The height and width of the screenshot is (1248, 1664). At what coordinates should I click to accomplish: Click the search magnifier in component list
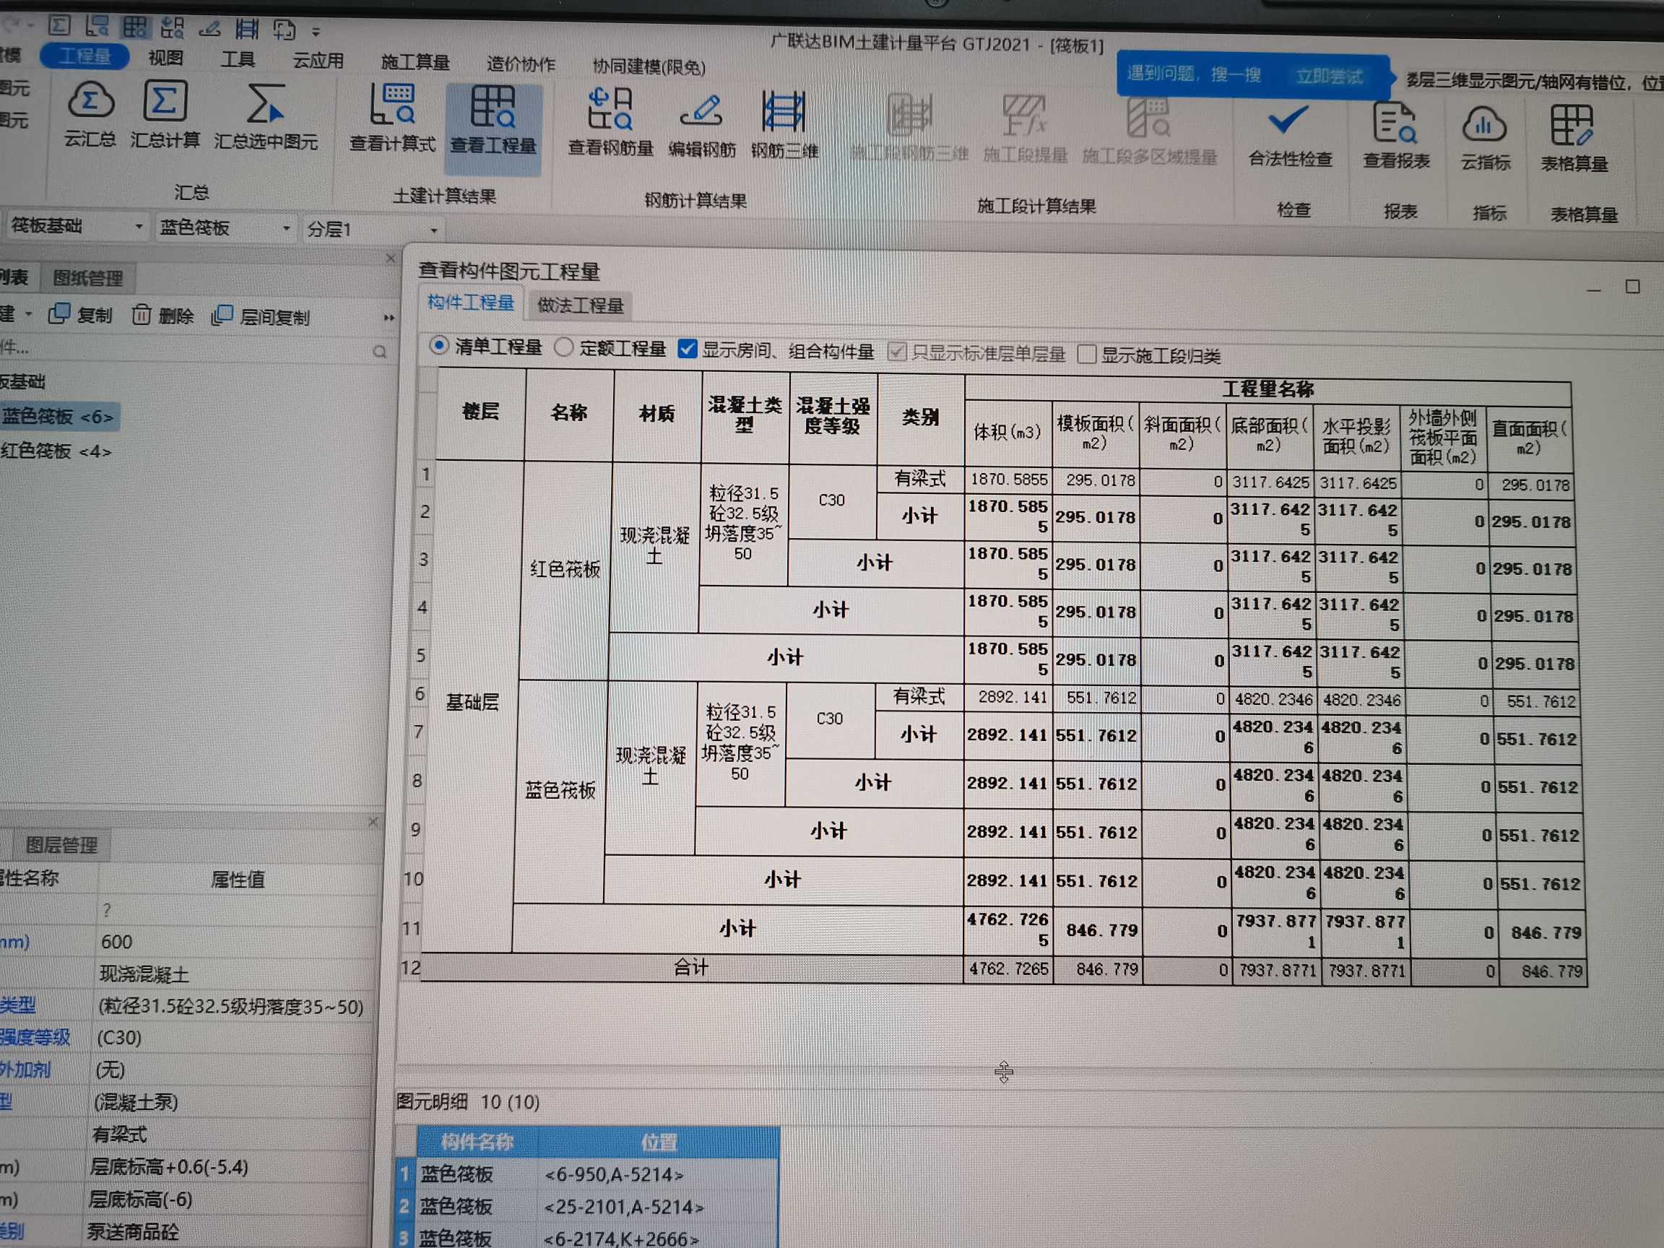[x=380, y=351]
